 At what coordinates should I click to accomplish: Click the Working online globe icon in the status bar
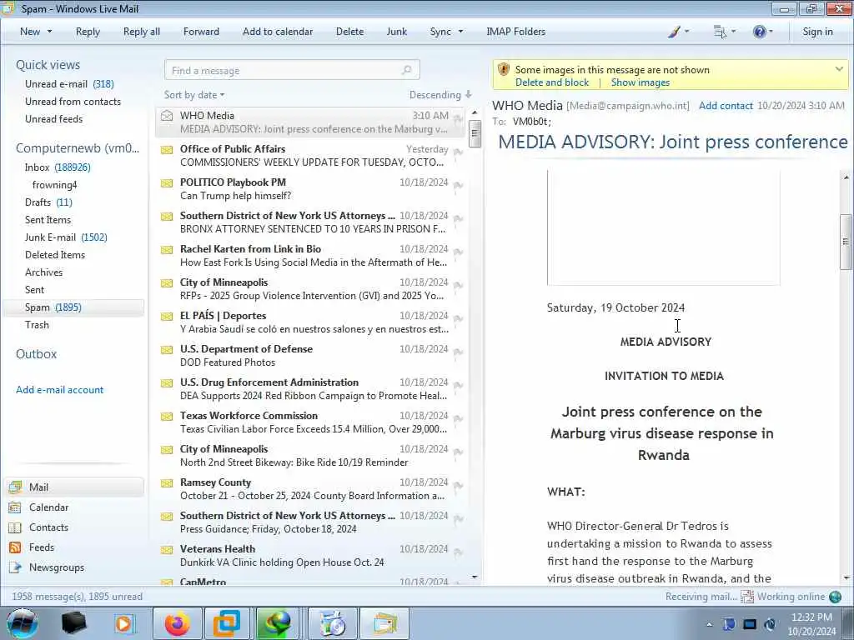835,597
